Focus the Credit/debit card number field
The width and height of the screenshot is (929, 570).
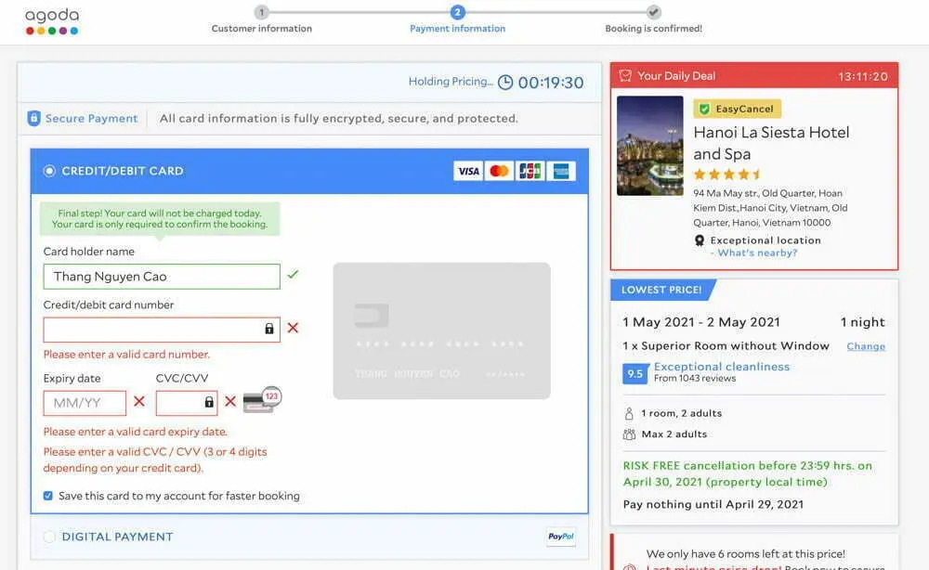pos(161,330)
